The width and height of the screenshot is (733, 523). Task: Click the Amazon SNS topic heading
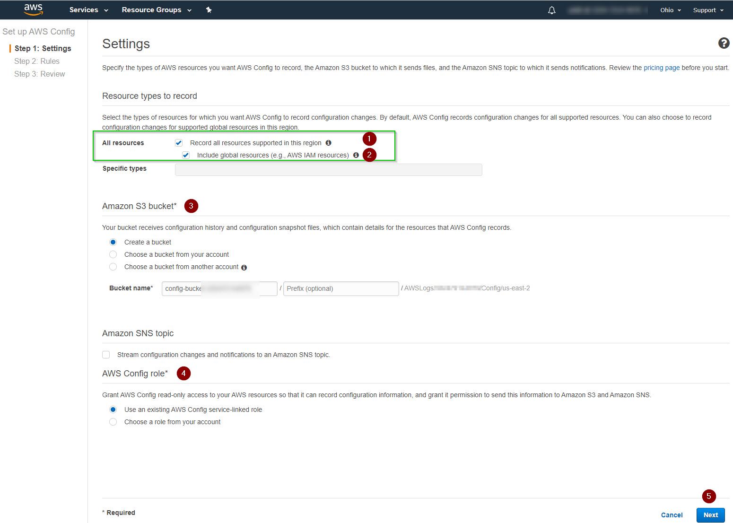(x=138, y=333)
